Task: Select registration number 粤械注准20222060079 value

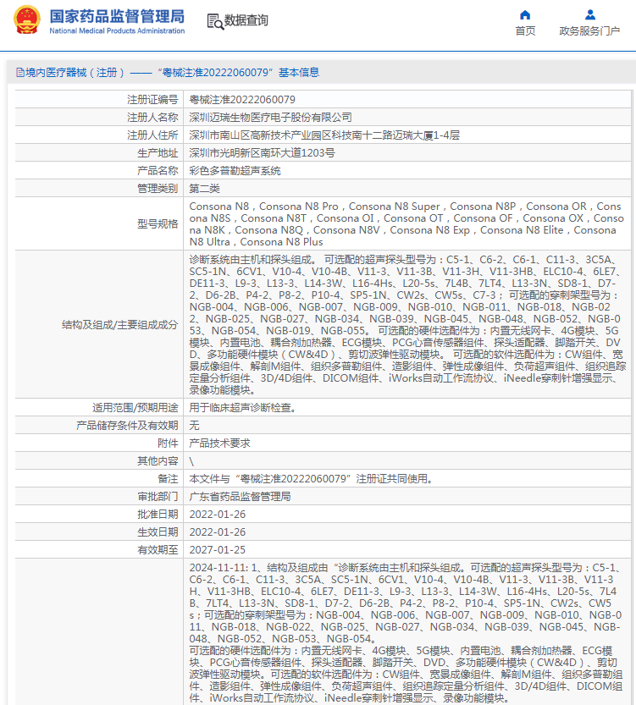Action: 242,99
